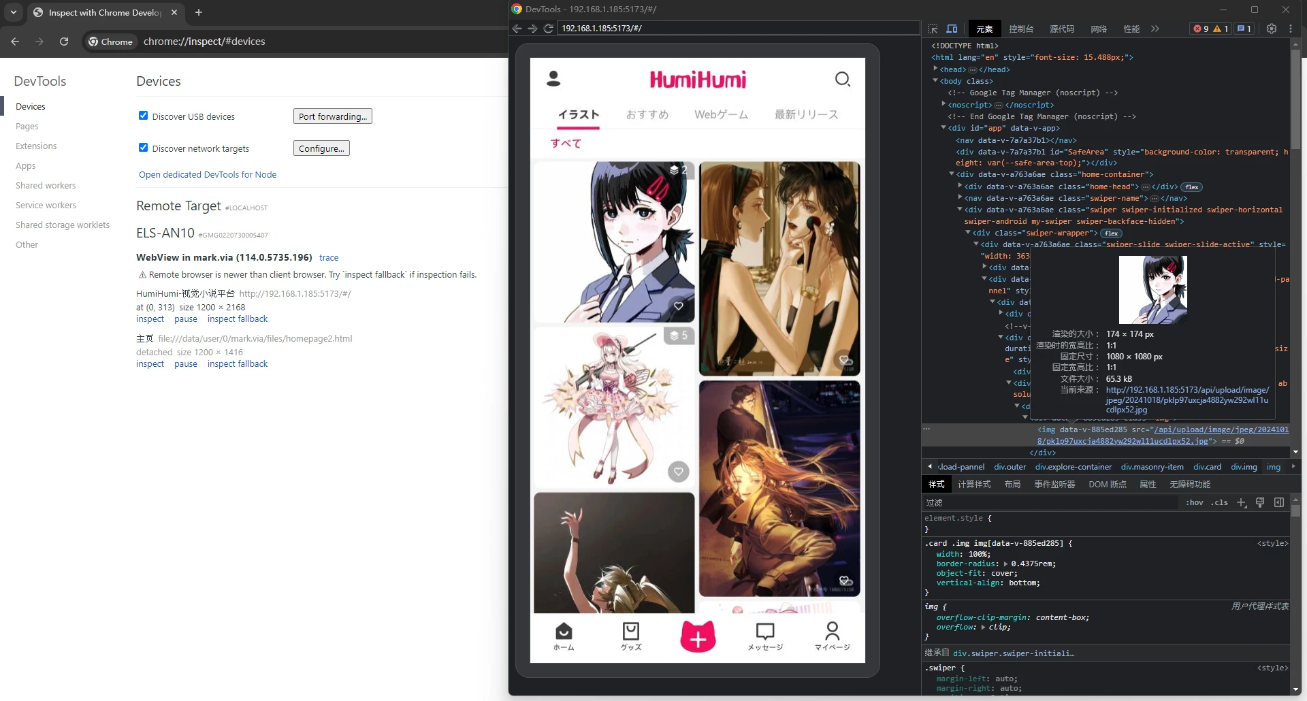This screenshot has width=1307, height=701.
Task: Open DevTools settings gear
Action: click(1271, 29)
